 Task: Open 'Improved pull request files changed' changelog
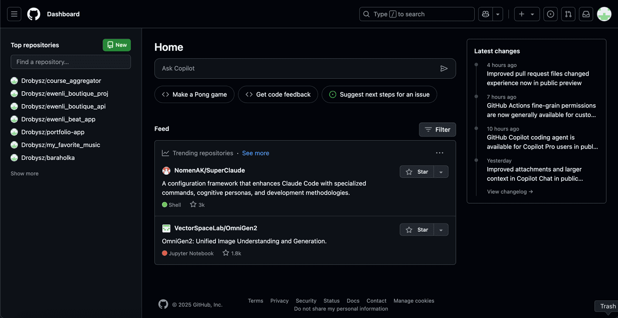(538, 79)
